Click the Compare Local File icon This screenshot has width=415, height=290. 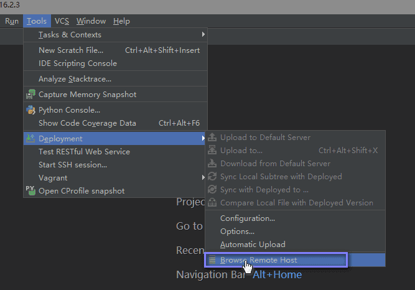(x=212, y=203)
